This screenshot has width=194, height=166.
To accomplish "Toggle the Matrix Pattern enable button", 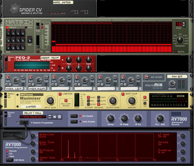I will coord(7,27).
